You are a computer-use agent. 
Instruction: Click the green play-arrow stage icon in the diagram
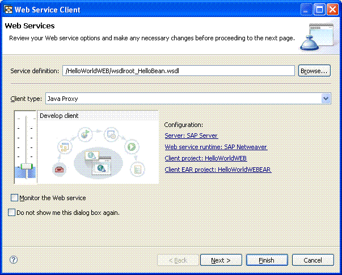tap(132, 147)
